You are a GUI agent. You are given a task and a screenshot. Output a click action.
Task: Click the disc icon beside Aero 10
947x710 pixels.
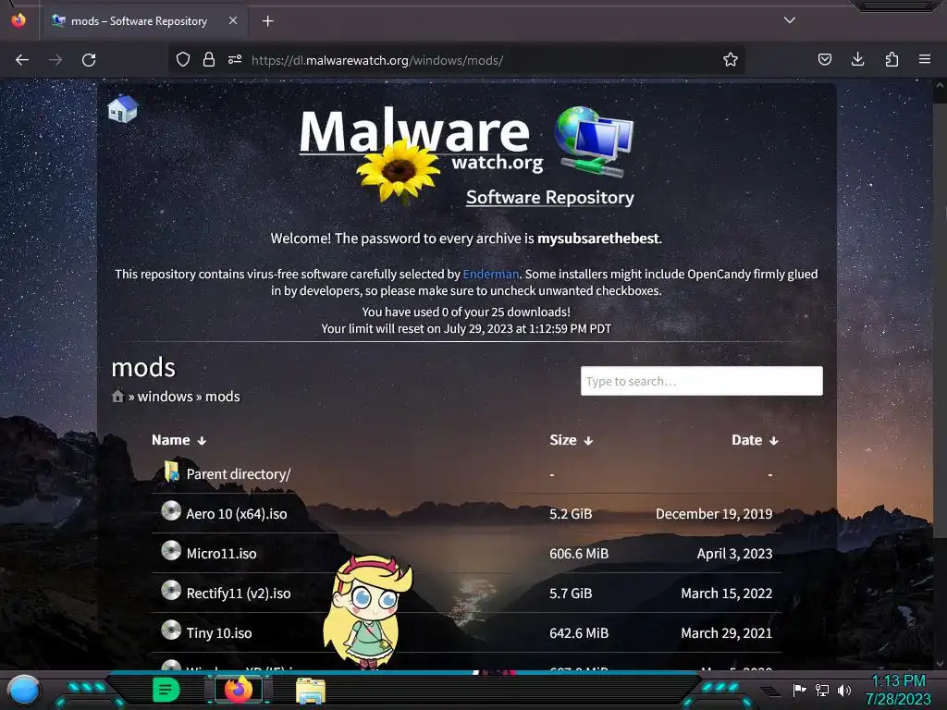point(171,511)
